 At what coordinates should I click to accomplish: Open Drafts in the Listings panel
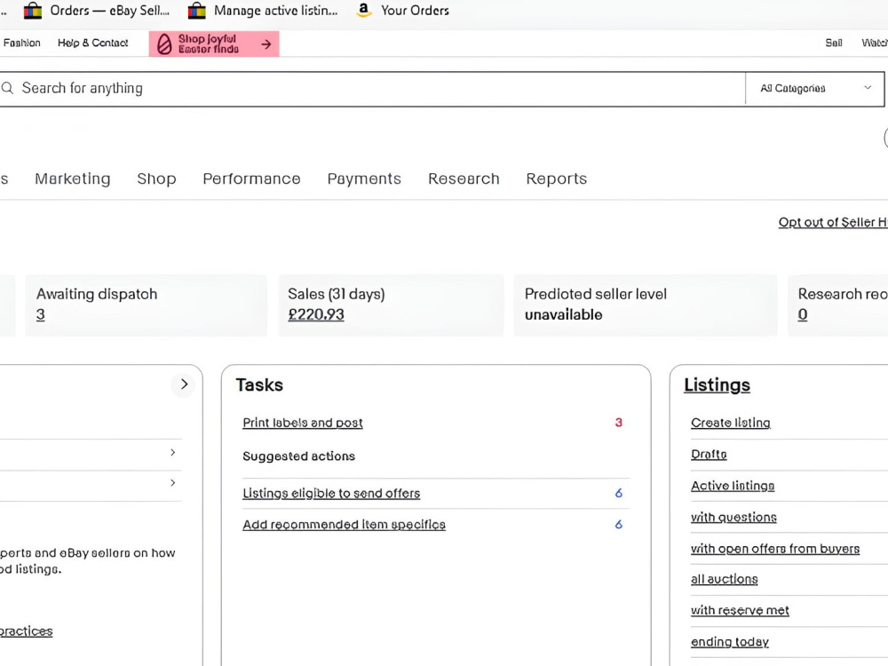[709, 454]
